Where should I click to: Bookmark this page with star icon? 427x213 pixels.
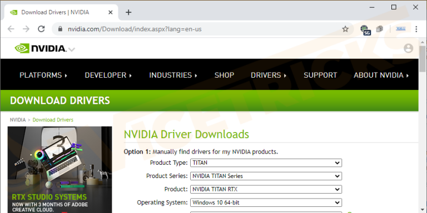point(345,29)
